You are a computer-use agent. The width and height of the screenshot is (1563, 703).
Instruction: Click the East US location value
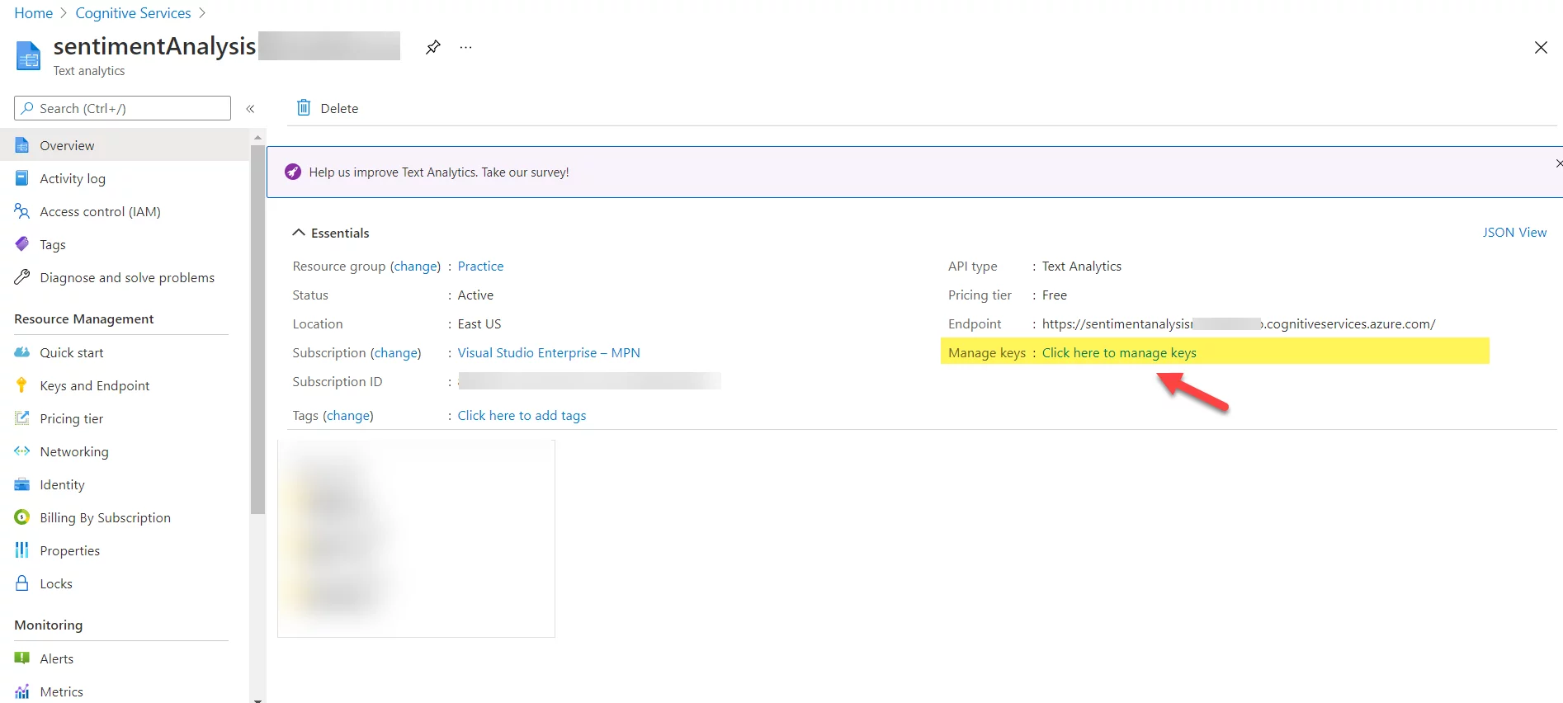pyautogui.click(x=479, y=323)
